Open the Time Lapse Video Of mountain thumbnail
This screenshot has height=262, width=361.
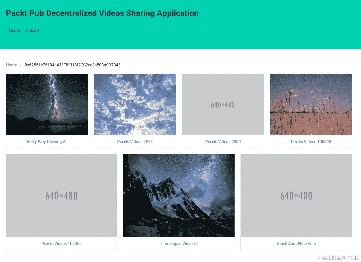[x=179, y=196]
